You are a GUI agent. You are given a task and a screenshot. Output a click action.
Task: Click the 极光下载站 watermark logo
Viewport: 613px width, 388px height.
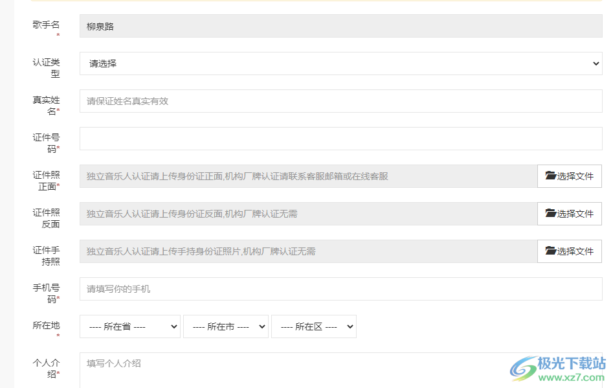click(558, 368)
